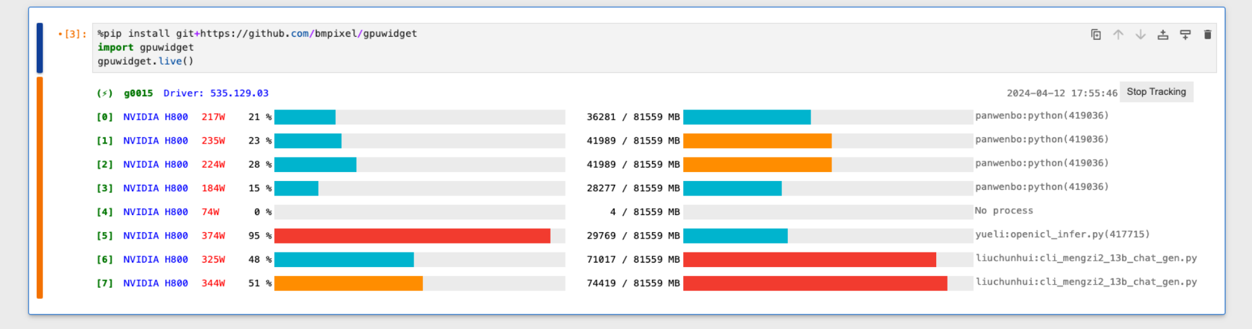Move the cell up
1252x329 pixels.
1118,35
